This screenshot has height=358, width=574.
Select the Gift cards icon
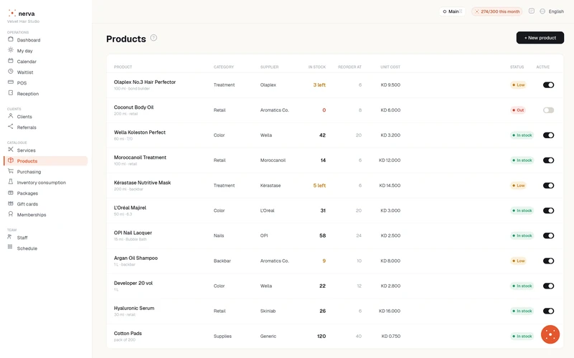pos(11,203)
